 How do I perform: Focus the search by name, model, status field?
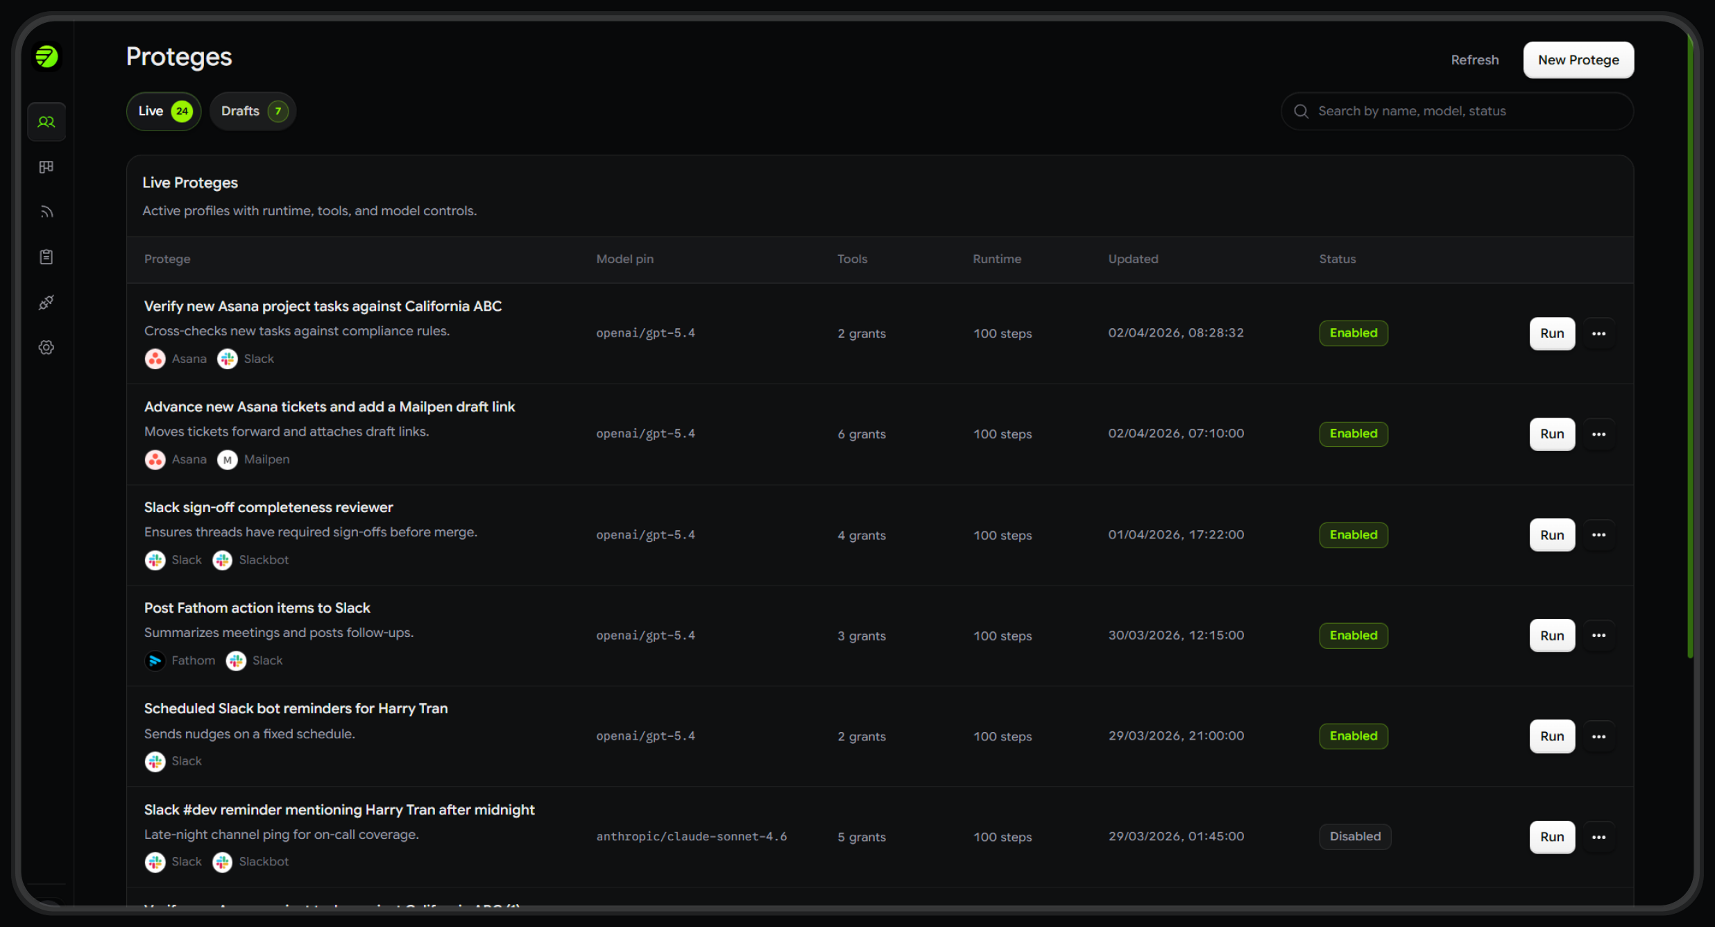1457,111
